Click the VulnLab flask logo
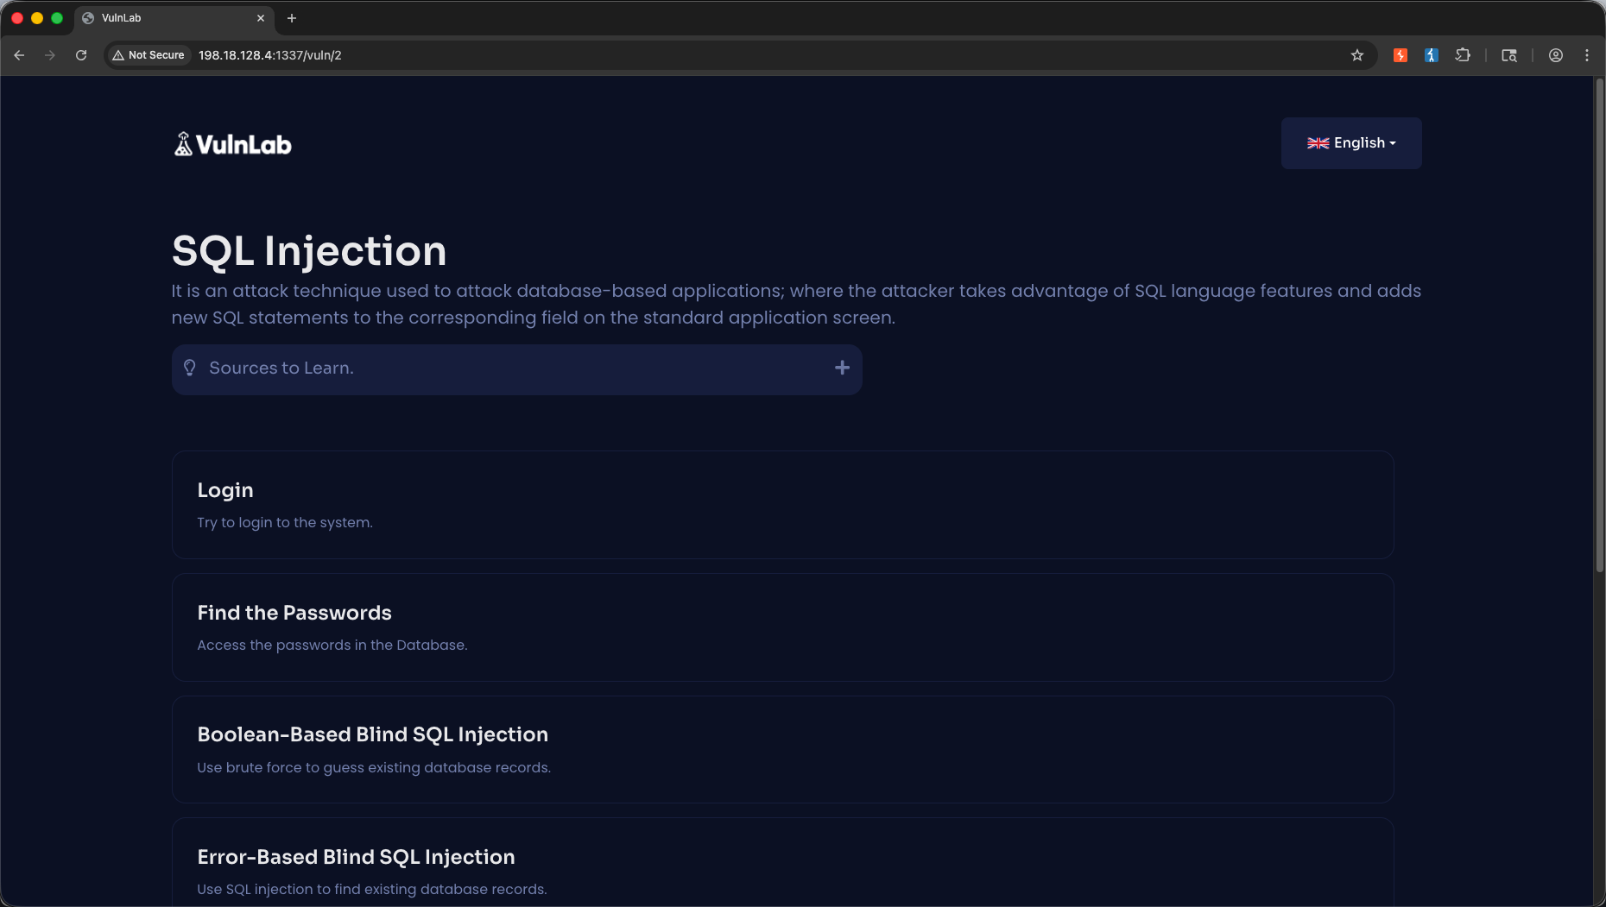Viewport: 1606px width, 907px height. [x=183, y=144]
